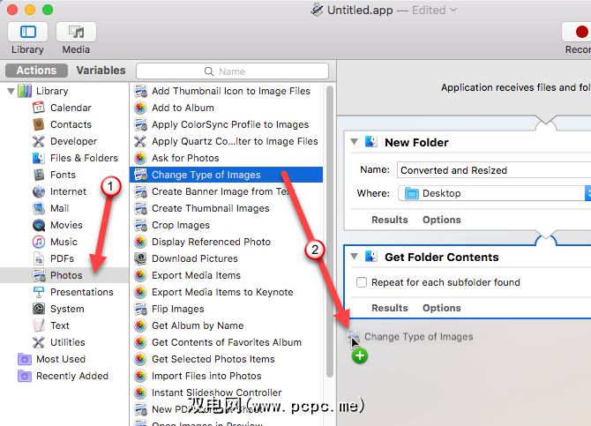
Task: Select the Music iTunes icon
Action: (x=39, y=242)
